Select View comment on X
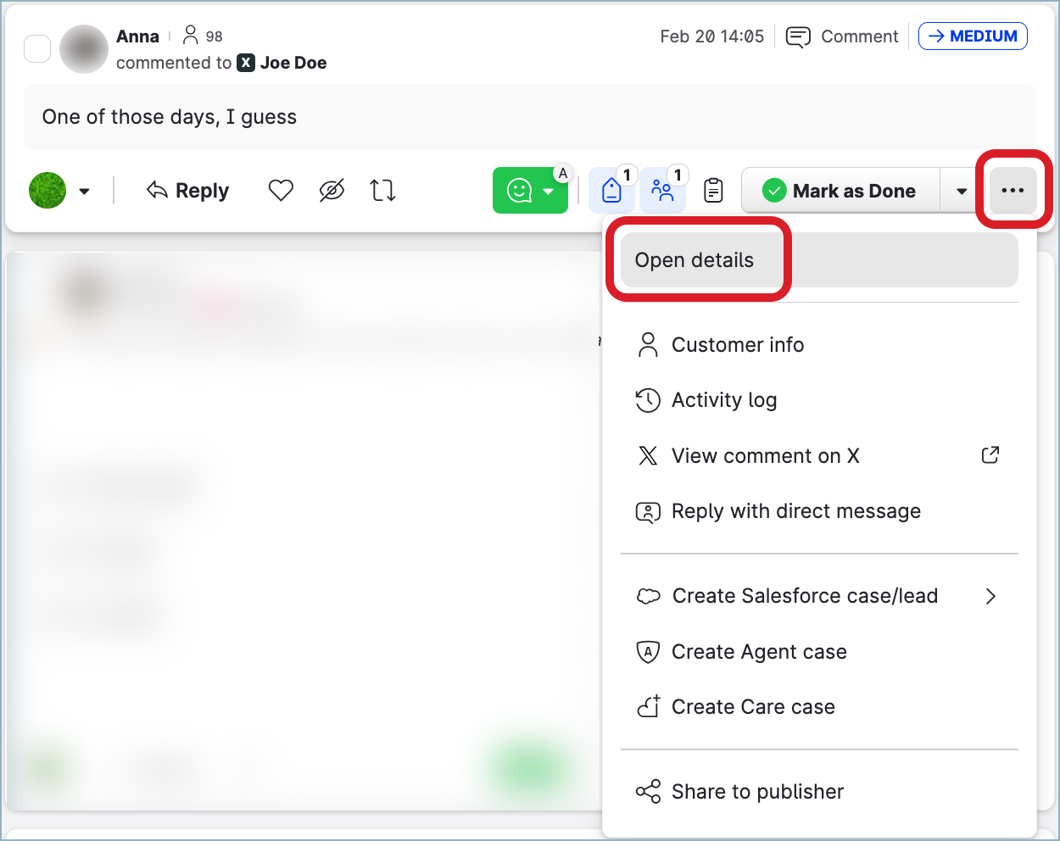The image size is (1060, 841). point(765,456)
